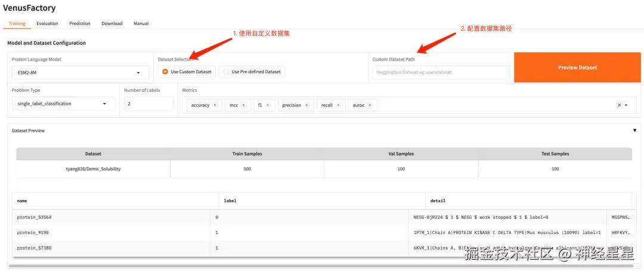Select Use Custom Dataset radio button

187,71
